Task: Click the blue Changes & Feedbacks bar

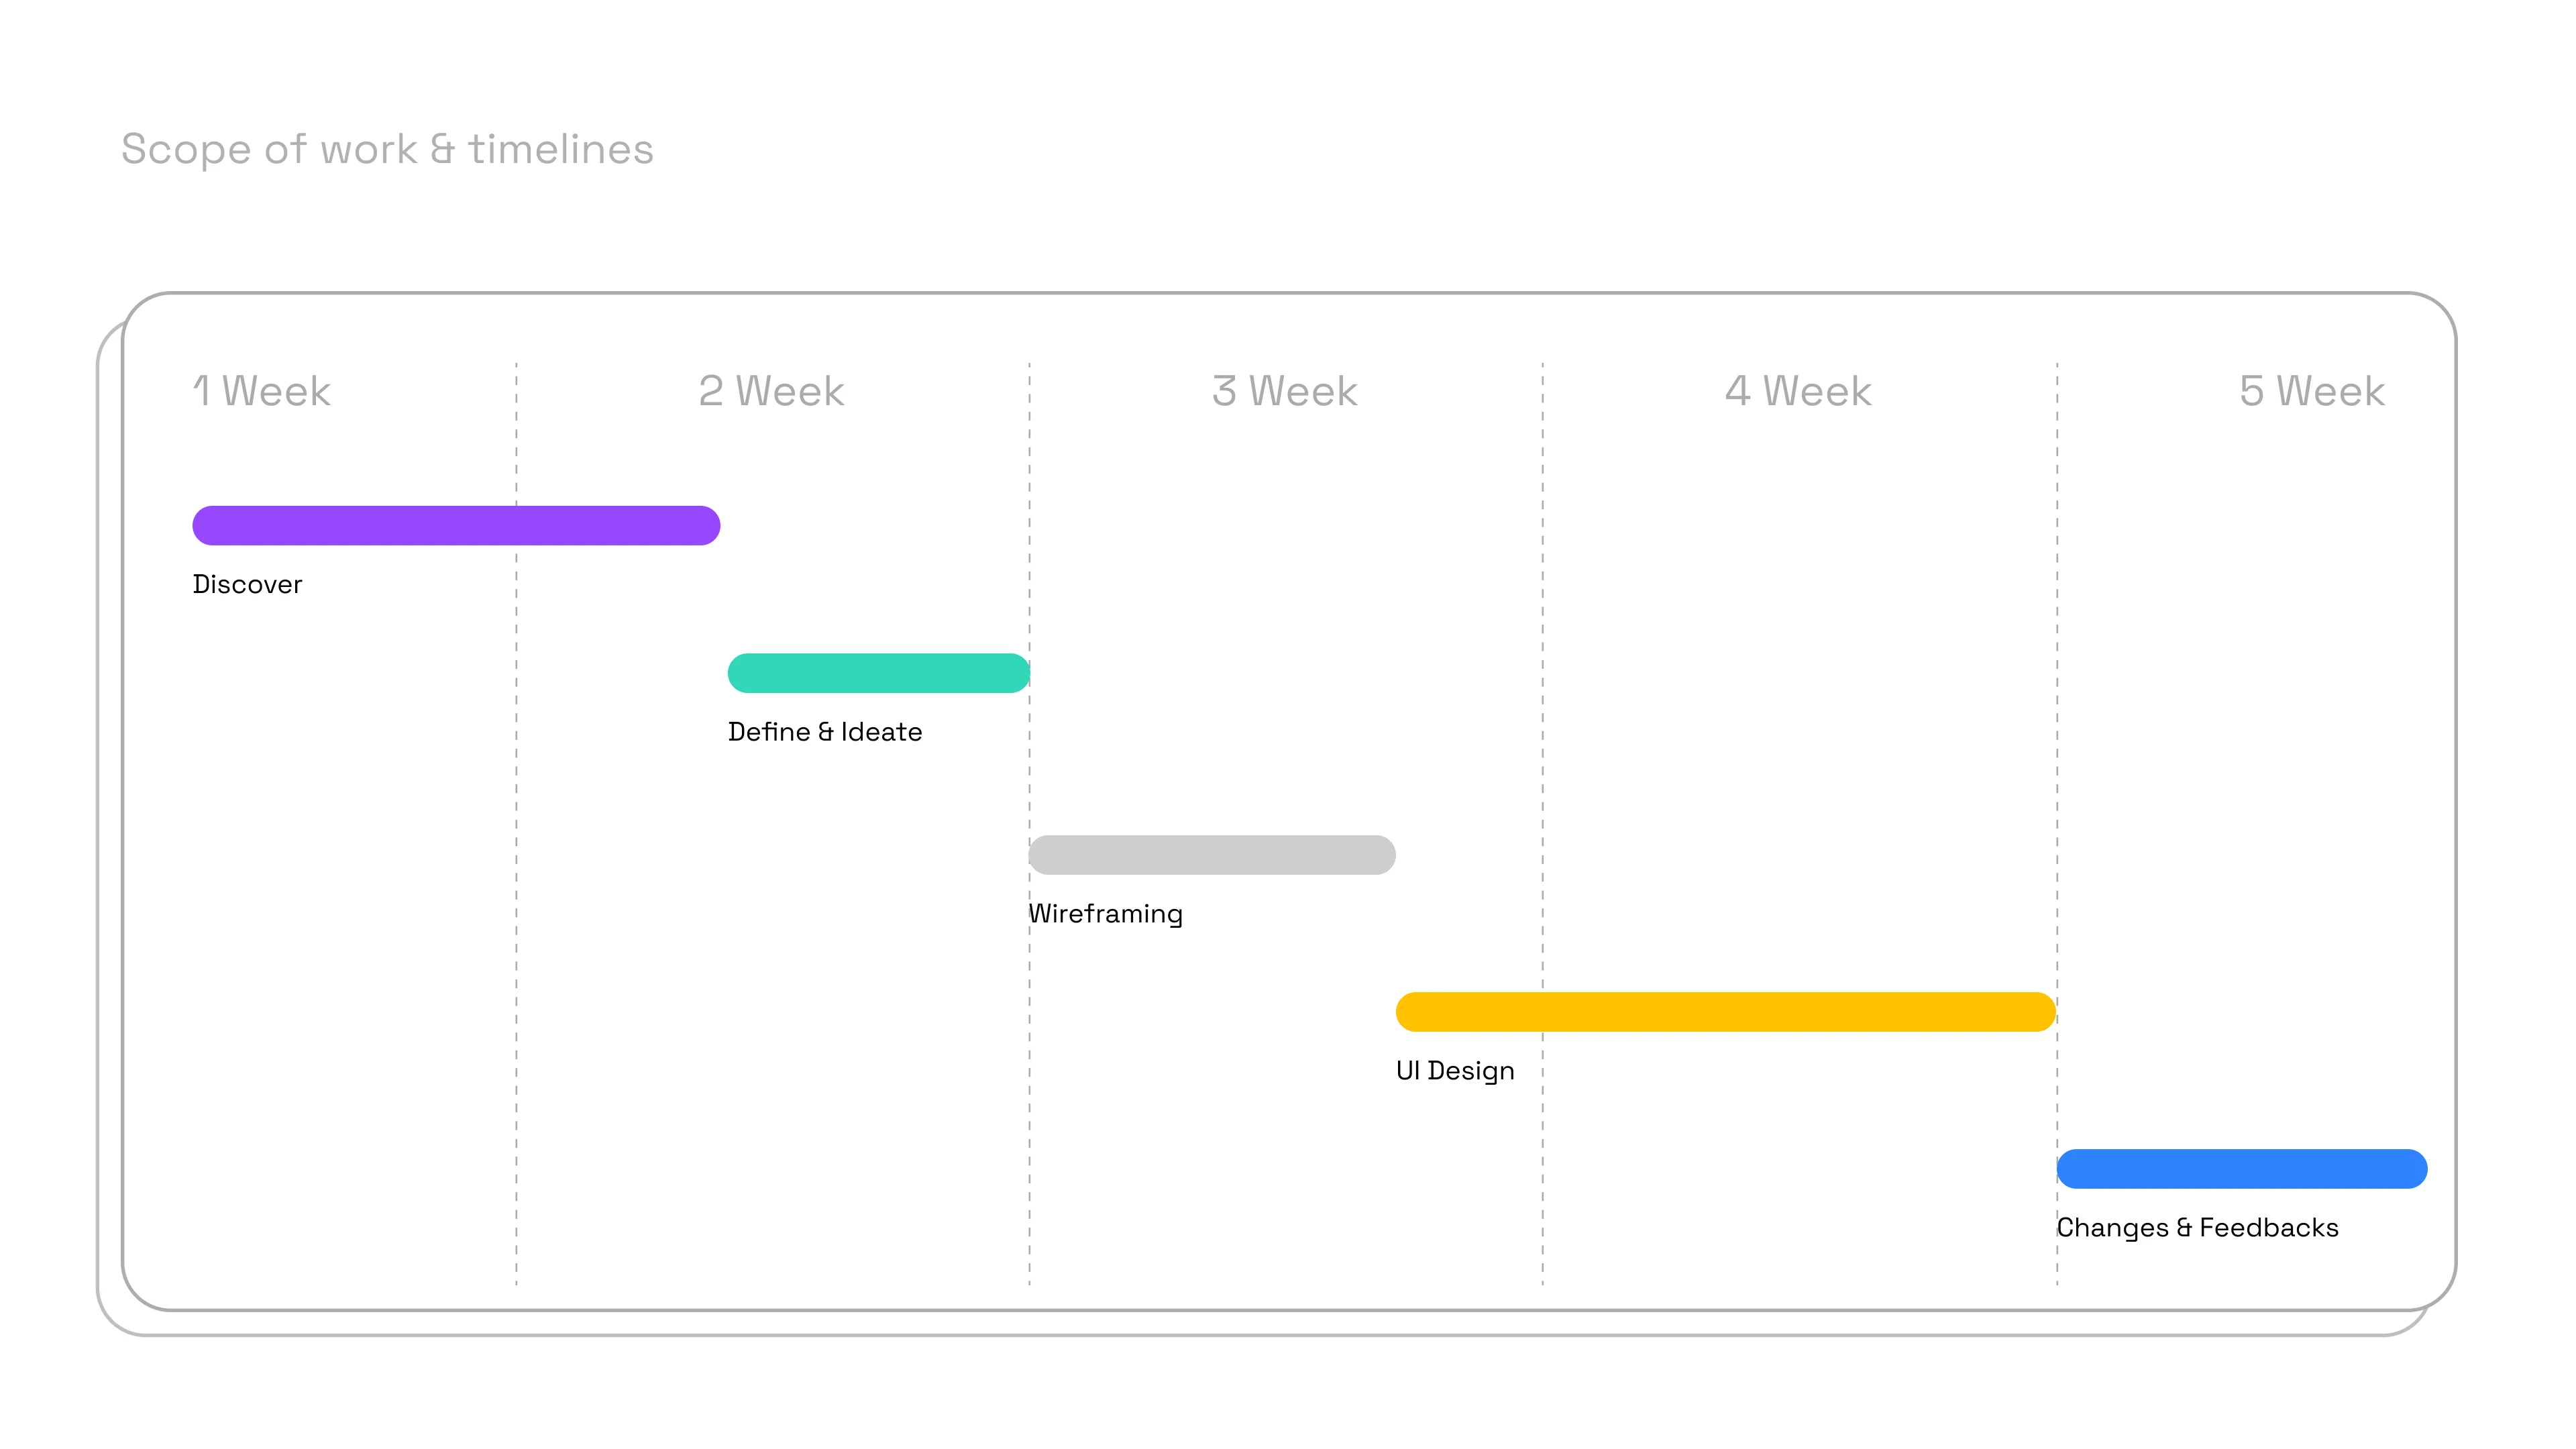Action: 2241,1169
